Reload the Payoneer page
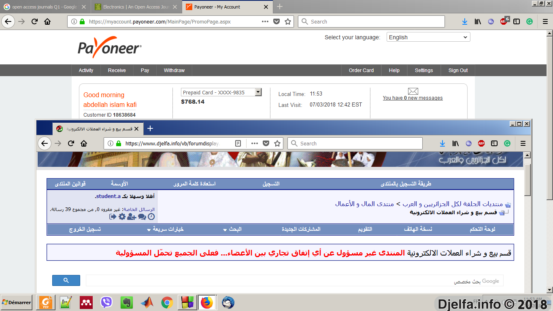 [34, 21]
